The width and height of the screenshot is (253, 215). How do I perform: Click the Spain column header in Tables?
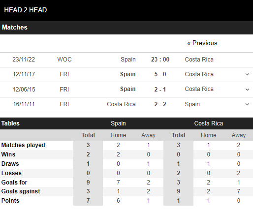tap(118, 123)
